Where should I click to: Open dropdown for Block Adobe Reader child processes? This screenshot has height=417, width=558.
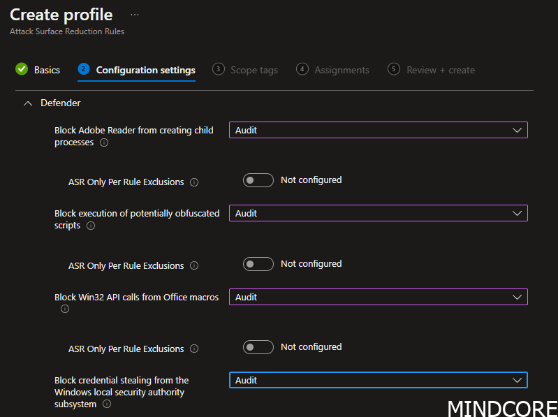(x=379, y=130)
